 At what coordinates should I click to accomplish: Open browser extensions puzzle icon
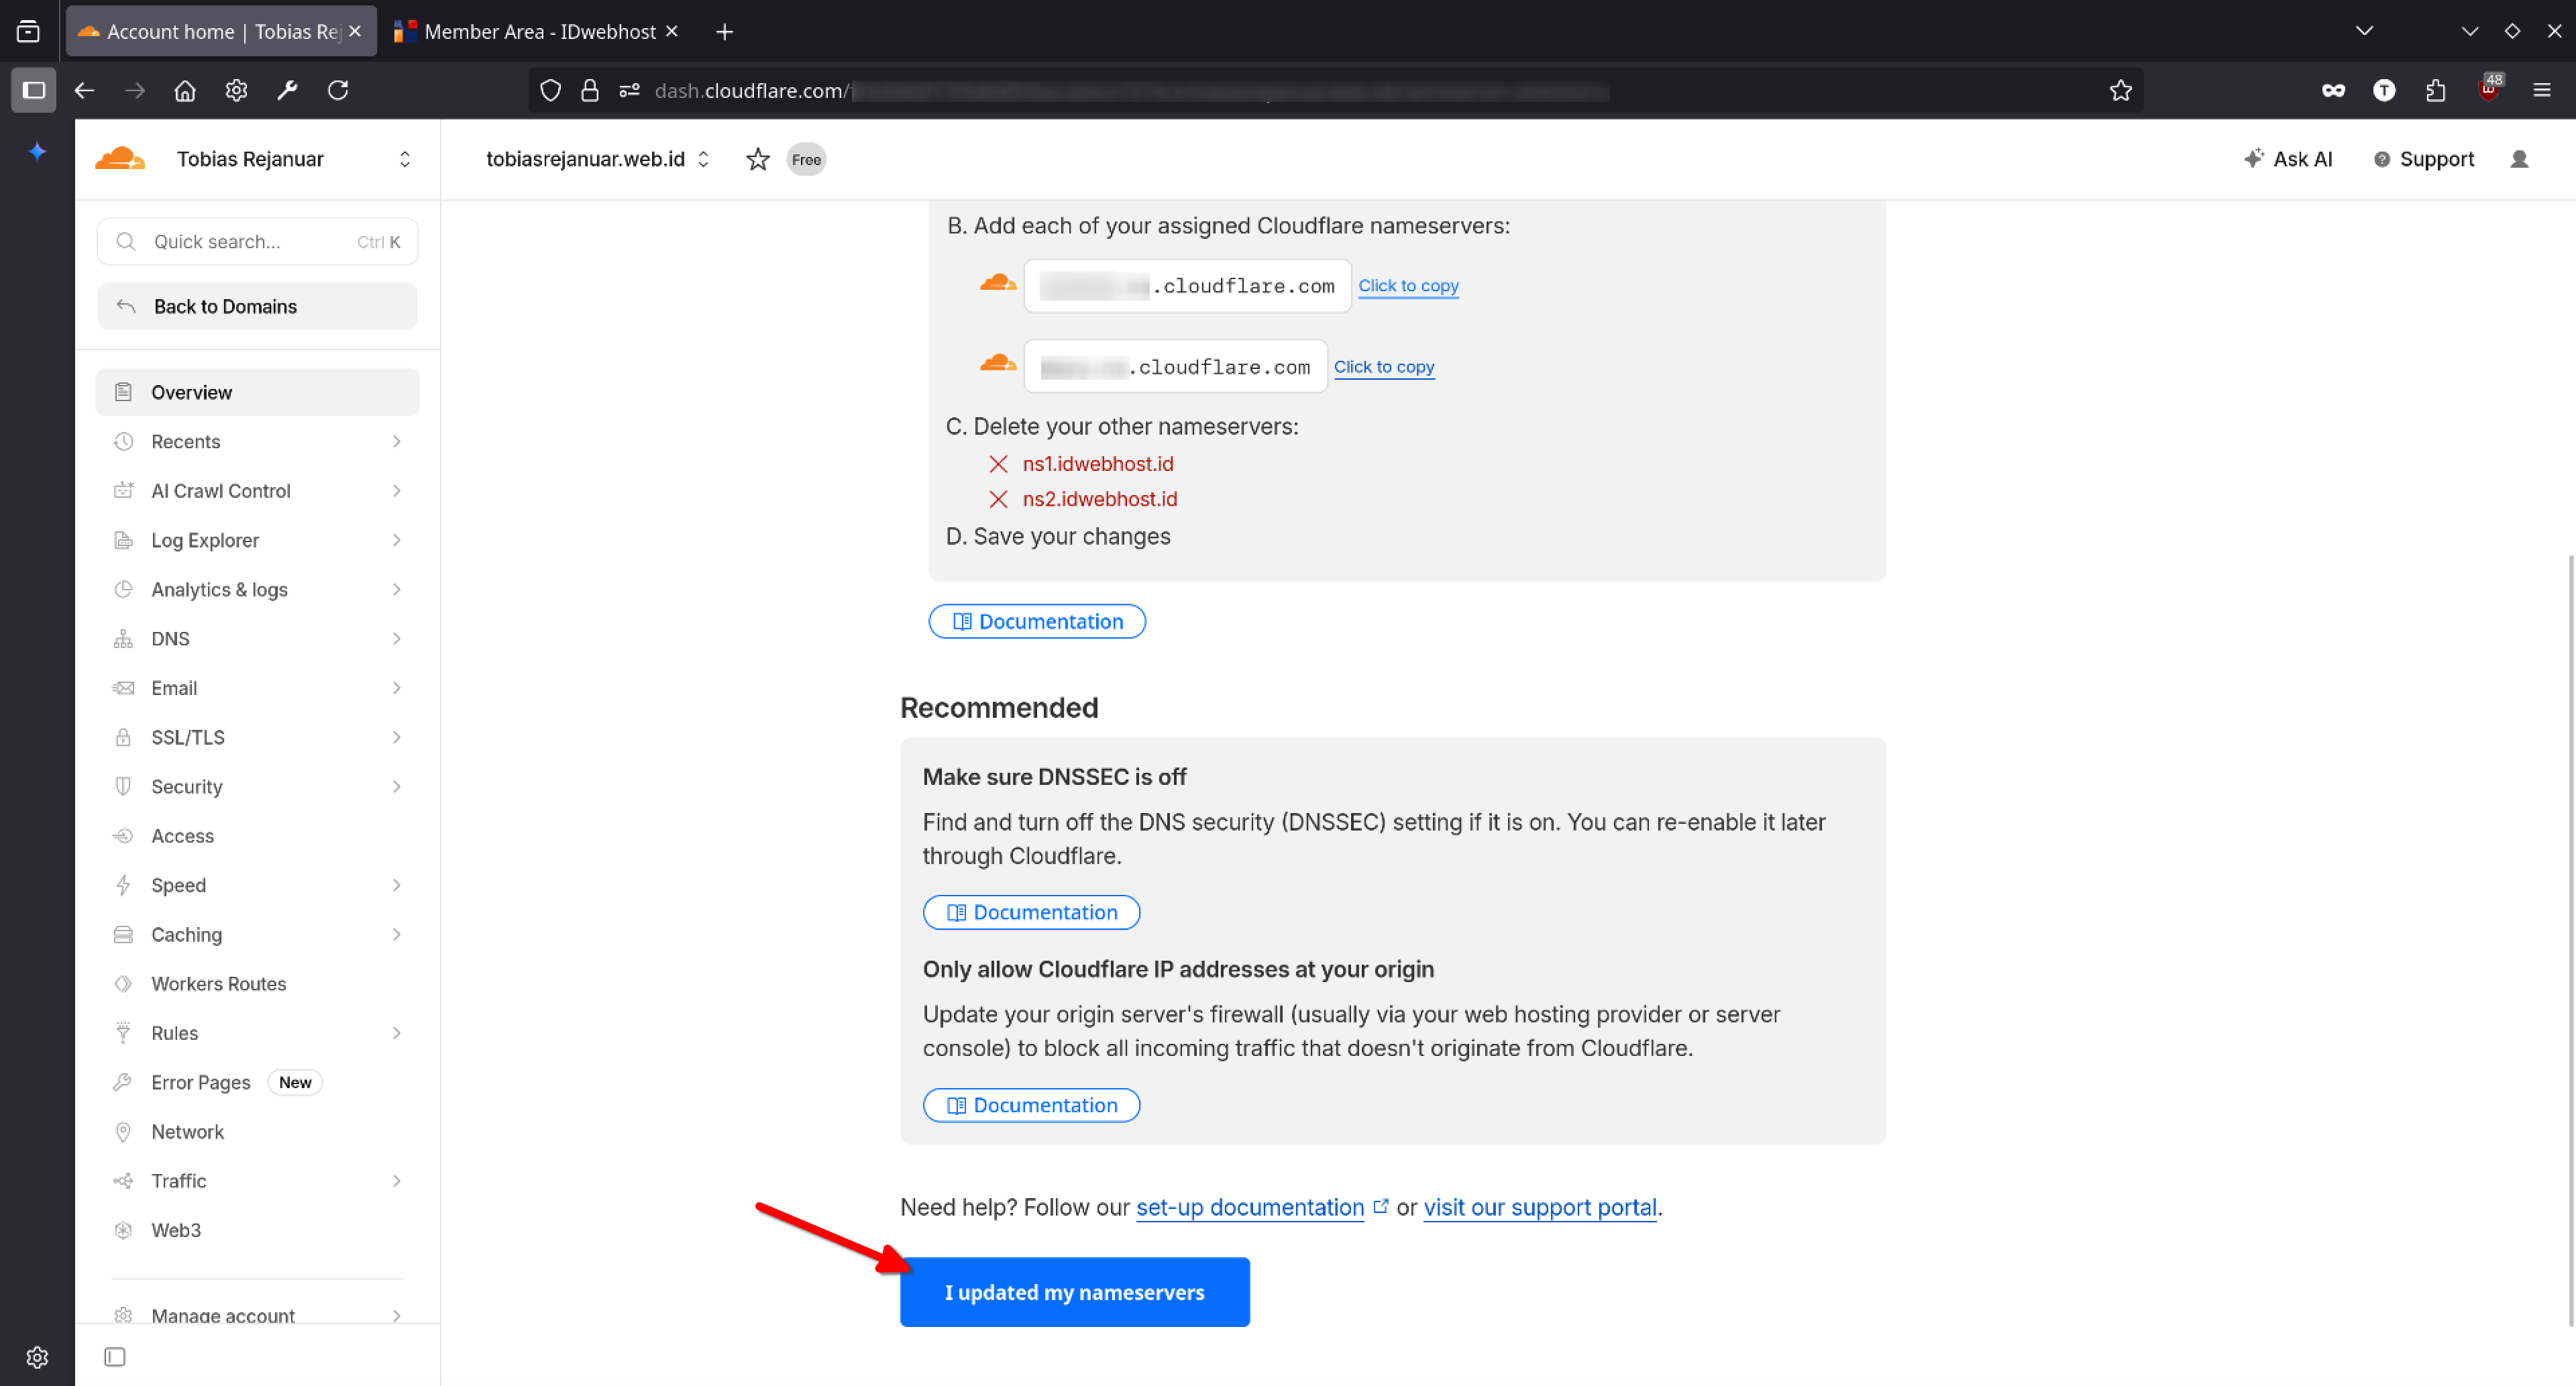point(2435,91)
